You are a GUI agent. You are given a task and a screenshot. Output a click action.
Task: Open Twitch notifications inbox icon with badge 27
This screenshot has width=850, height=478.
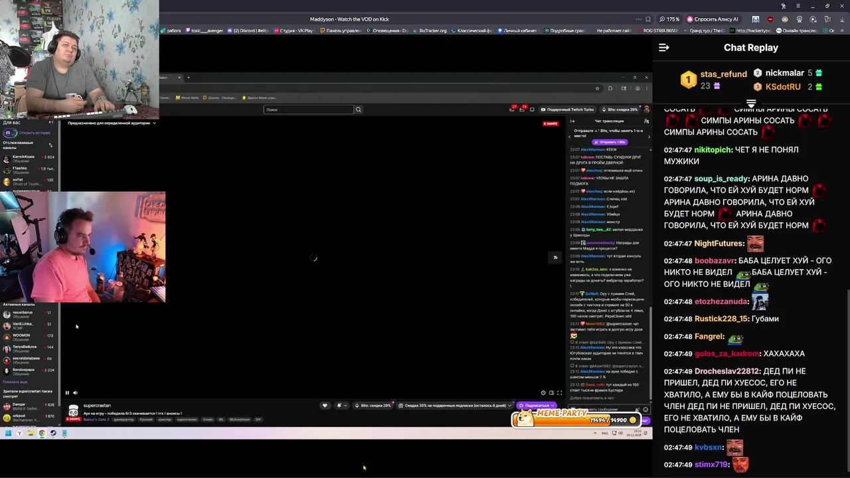point(512,109)
